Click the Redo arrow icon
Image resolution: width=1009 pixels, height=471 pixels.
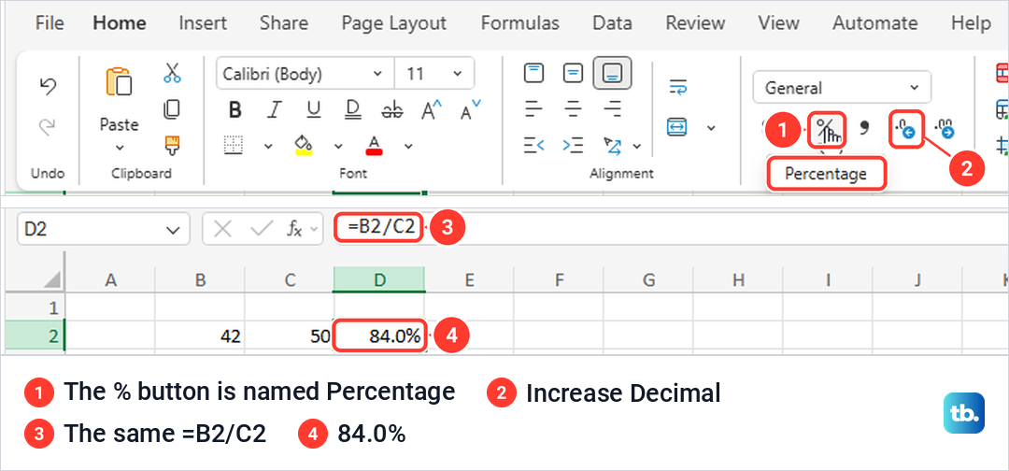pos(48,127)
